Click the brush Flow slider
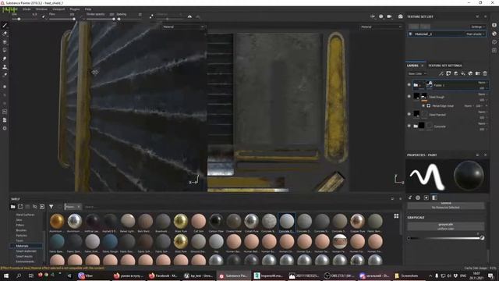 (62, 19)
